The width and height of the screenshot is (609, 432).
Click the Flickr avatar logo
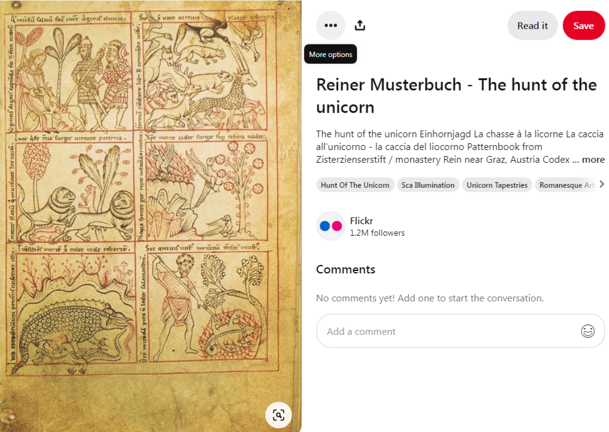pyautogui.click(x=330, y=226)
